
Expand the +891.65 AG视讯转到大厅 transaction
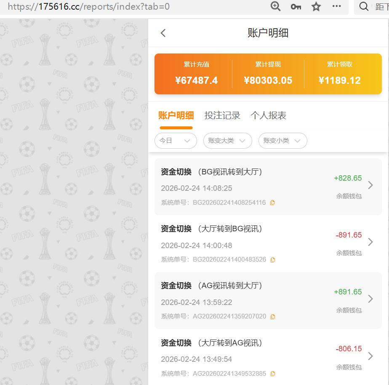(x=370, y=299)
